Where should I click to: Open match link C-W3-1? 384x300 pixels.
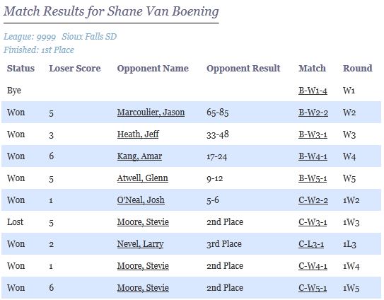point(313,222)
